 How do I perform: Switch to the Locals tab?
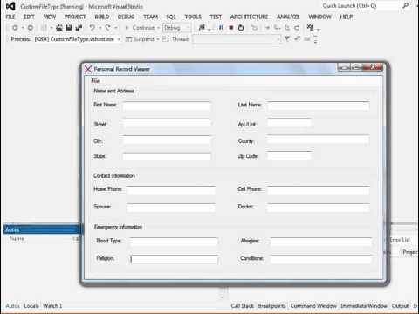coord(31,306)
